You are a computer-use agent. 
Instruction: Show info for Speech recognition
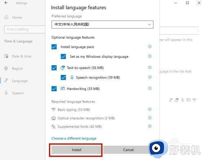[150, 77]
